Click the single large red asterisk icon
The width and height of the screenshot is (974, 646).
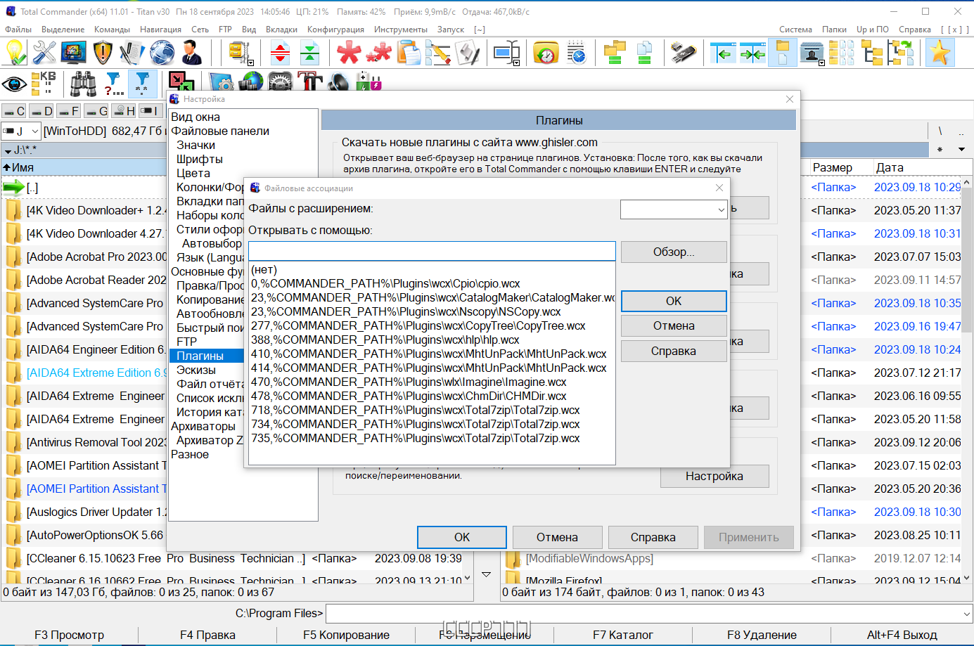click(349, 53)
